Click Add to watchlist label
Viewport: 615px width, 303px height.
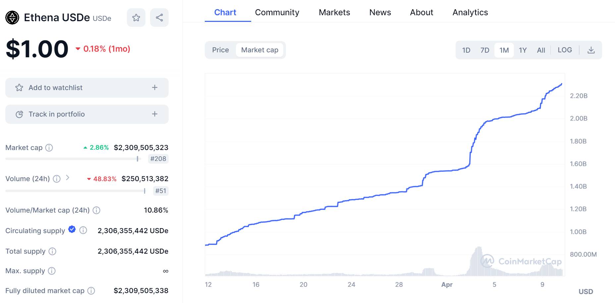(x=55, y=88)
